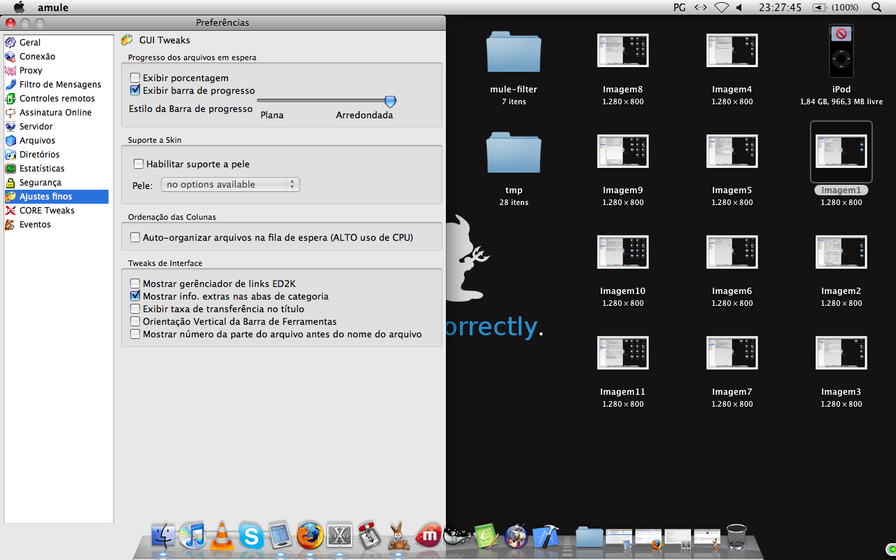Image resolution: width=896 pixels, height=560 pixels.
Task: Select the Imagem8 desktop thumbnail
Action: (x=622, y=50)
